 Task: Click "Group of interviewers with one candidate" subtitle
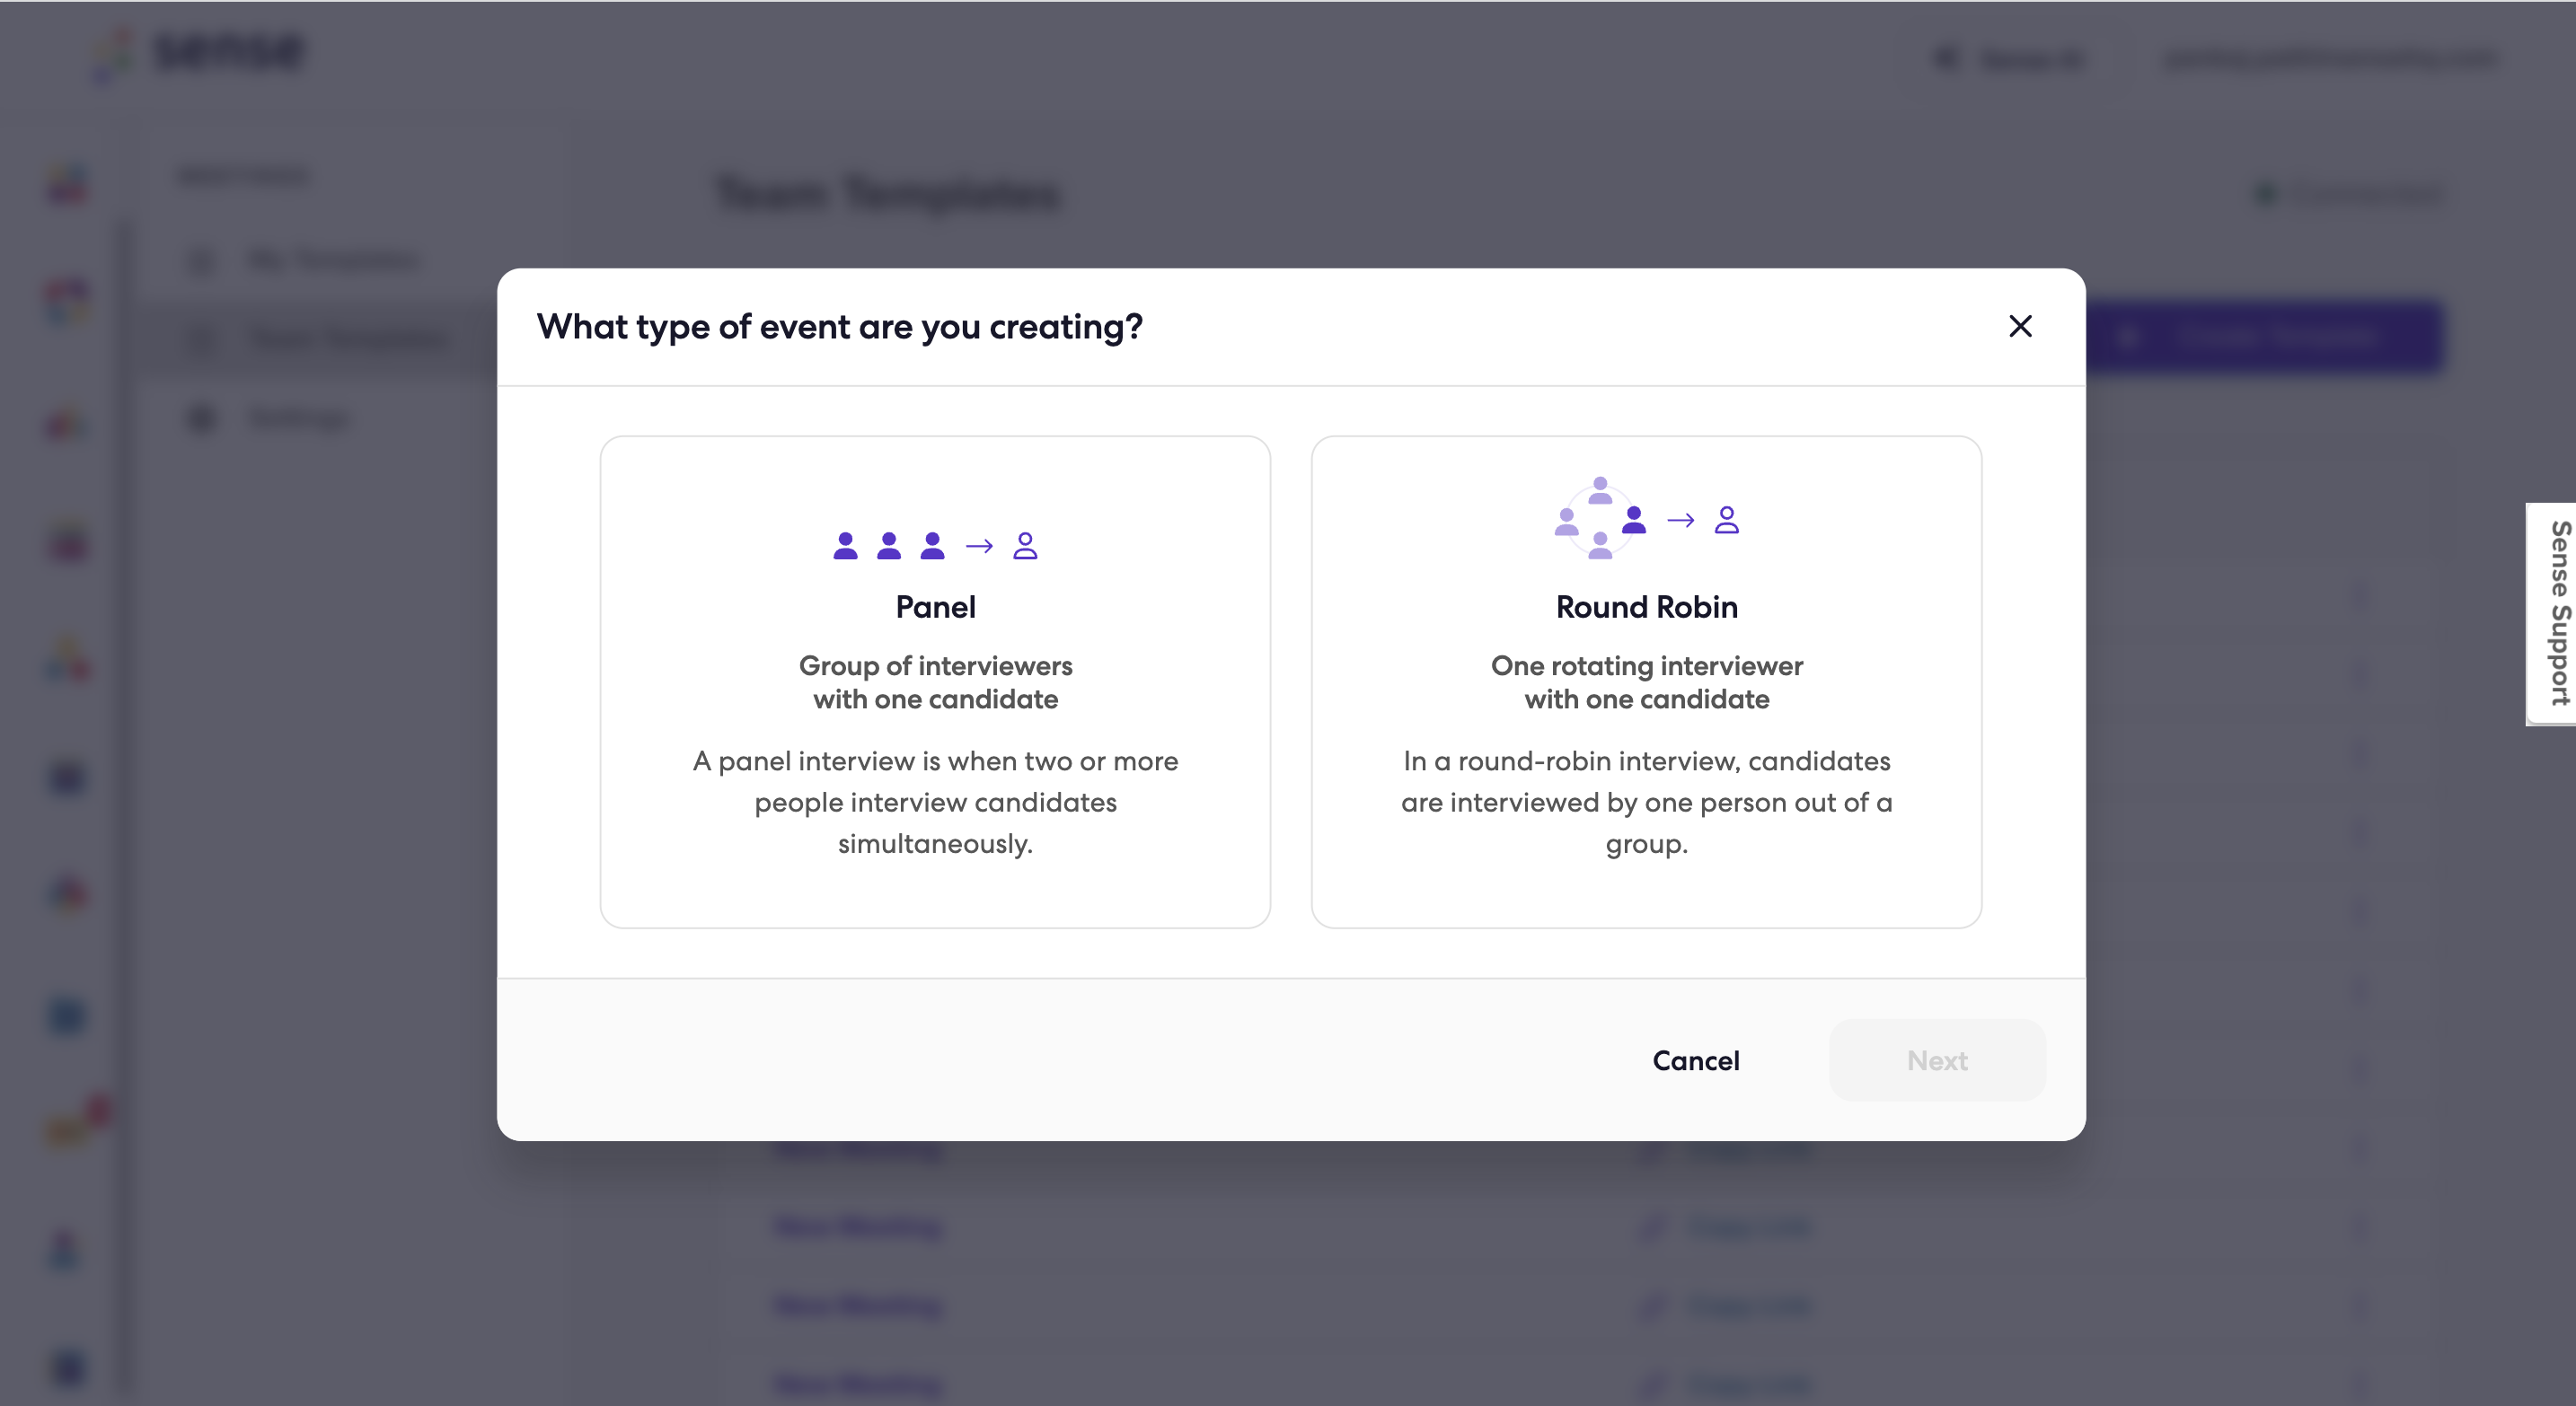[x=935, y=682]
